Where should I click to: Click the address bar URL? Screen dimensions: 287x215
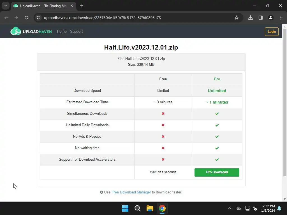pyautogui.click(x=102, y=18)
